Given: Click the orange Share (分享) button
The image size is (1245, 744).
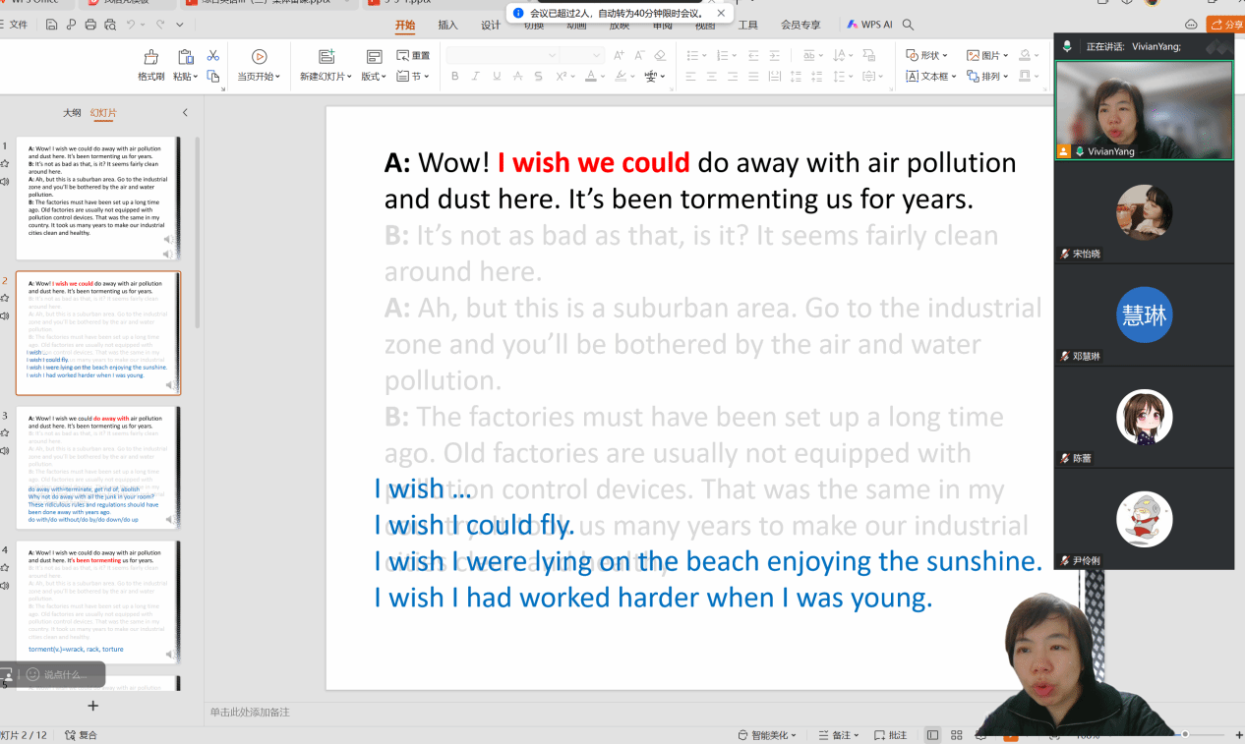Looking at the screenshot, I should pyautogui.click(x=1225, y=25).
